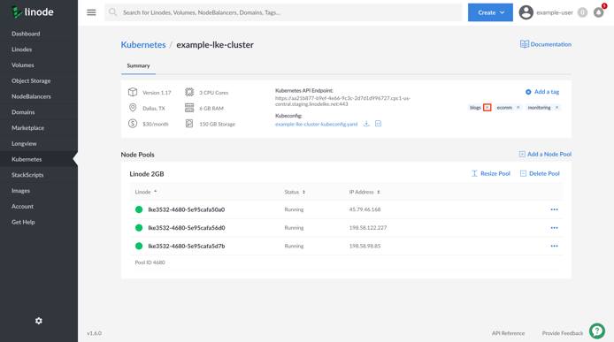The width and height of the screenshot is (614, 342).
Task: Sort by Linode column header
Action: (146, 192)
